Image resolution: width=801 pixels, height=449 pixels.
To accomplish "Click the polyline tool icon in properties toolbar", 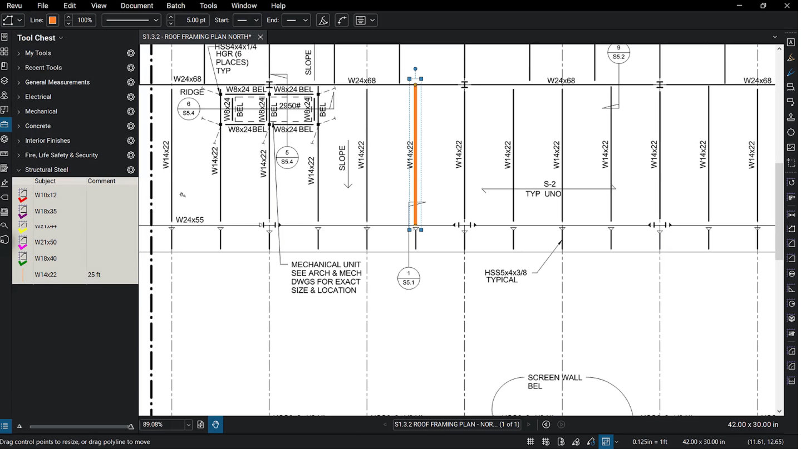I will [x=8, y=20].
